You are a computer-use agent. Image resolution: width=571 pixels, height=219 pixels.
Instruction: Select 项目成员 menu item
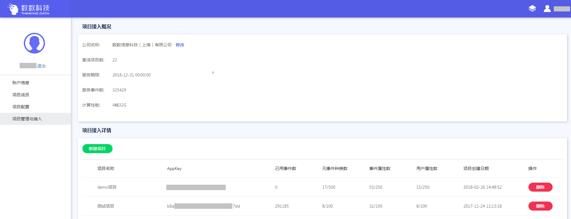click(21, 95)
